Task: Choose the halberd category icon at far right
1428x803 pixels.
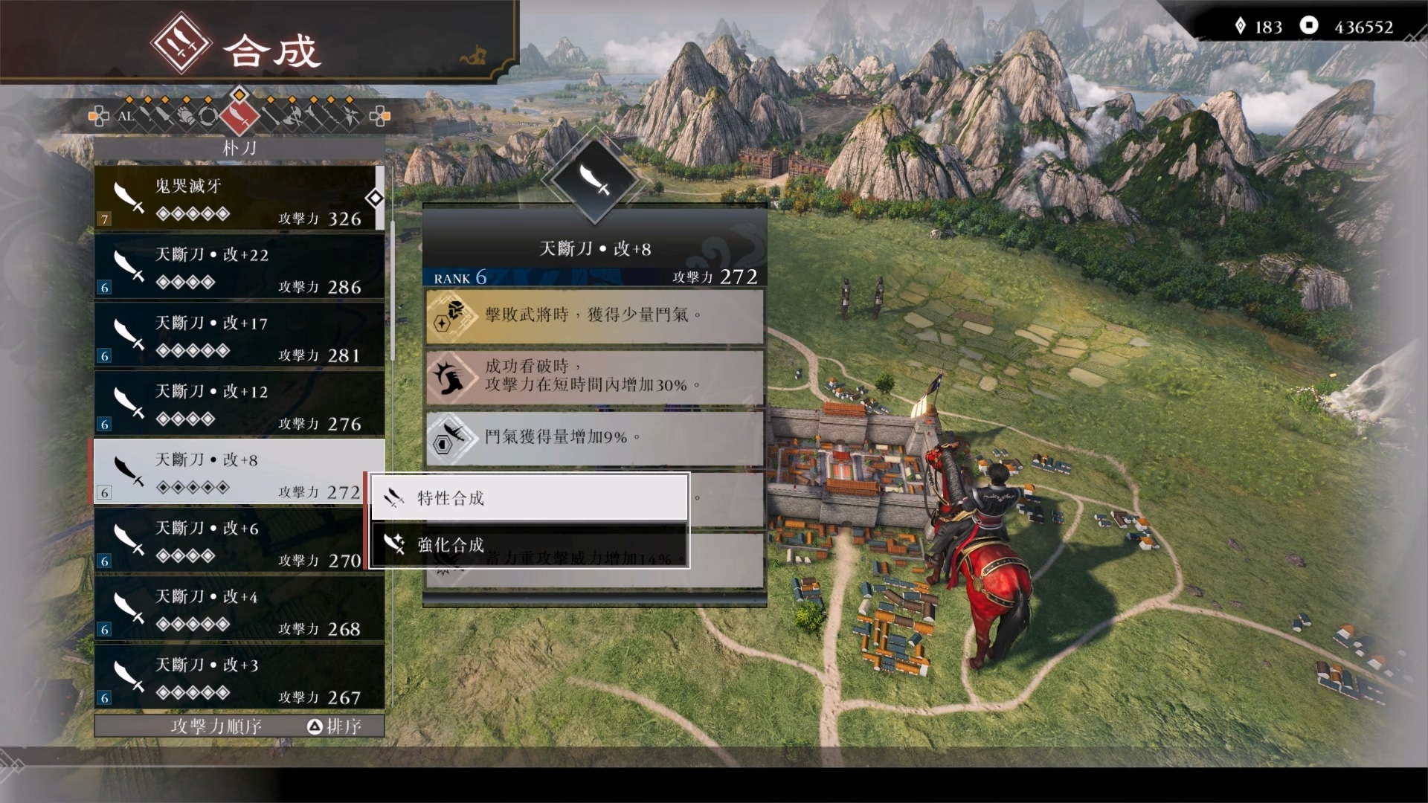Action: 350,116
